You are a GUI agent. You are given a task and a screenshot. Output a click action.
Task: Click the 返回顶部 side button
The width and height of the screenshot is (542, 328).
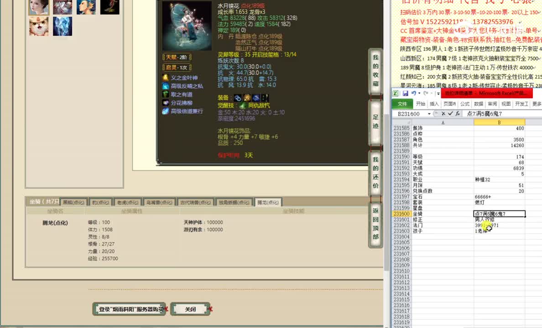[x=375, y=224]
